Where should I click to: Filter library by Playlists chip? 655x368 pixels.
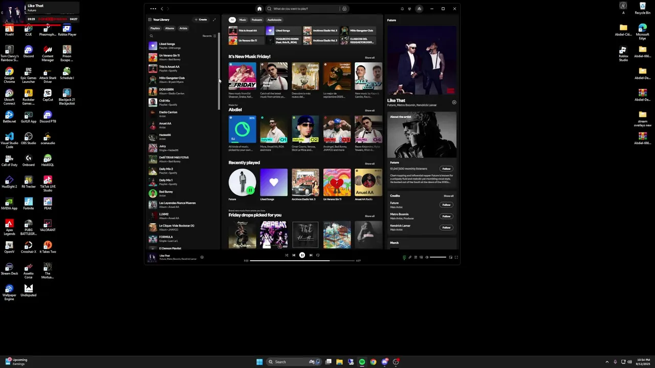point(155,28)
